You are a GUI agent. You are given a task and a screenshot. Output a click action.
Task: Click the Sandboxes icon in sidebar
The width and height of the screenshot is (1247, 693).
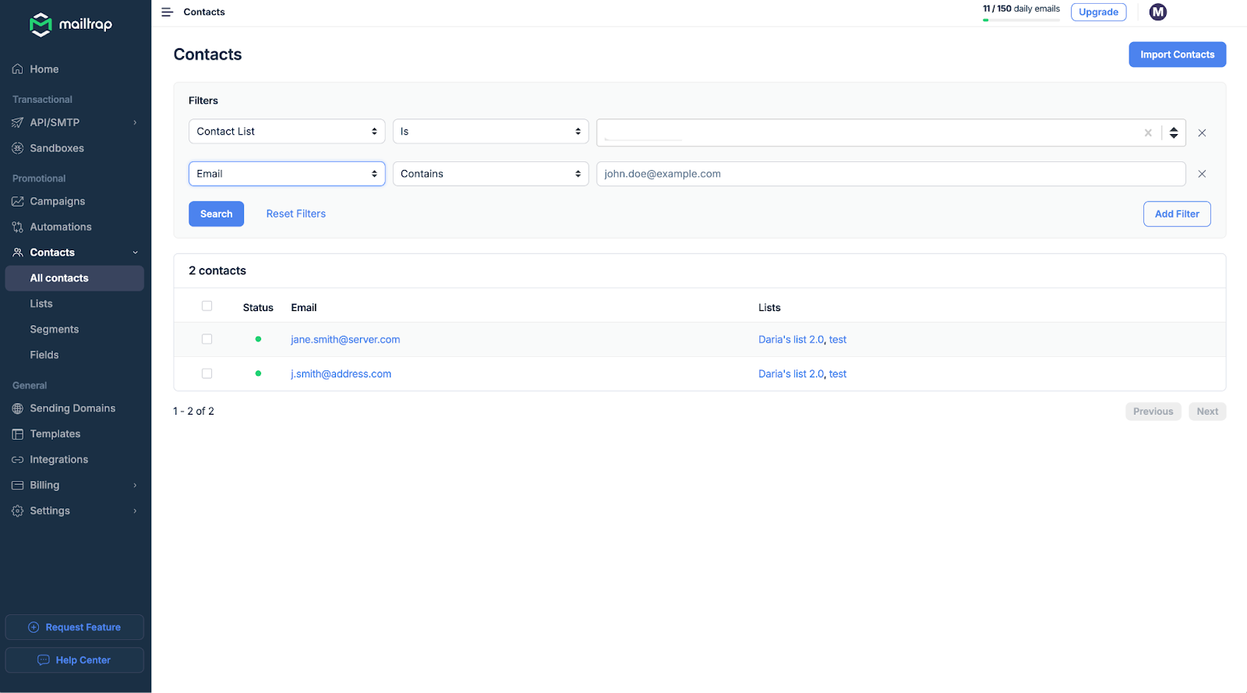(x=17, y=148)
